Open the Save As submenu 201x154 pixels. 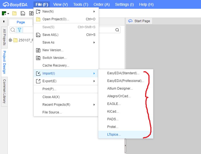(x=66, y=42)
